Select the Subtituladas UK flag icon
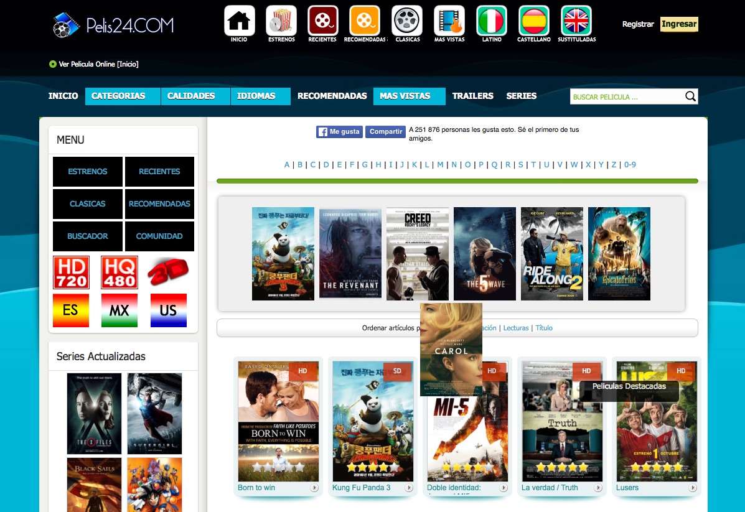The width and height of the screenshot is (745, 512). [576, 21]
